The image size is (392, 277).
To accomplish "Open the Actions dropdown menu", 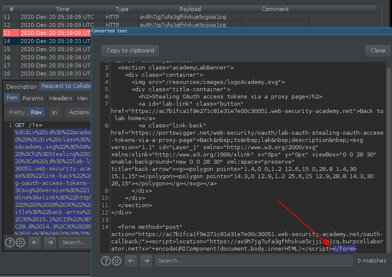I will [x=79, y=113].
